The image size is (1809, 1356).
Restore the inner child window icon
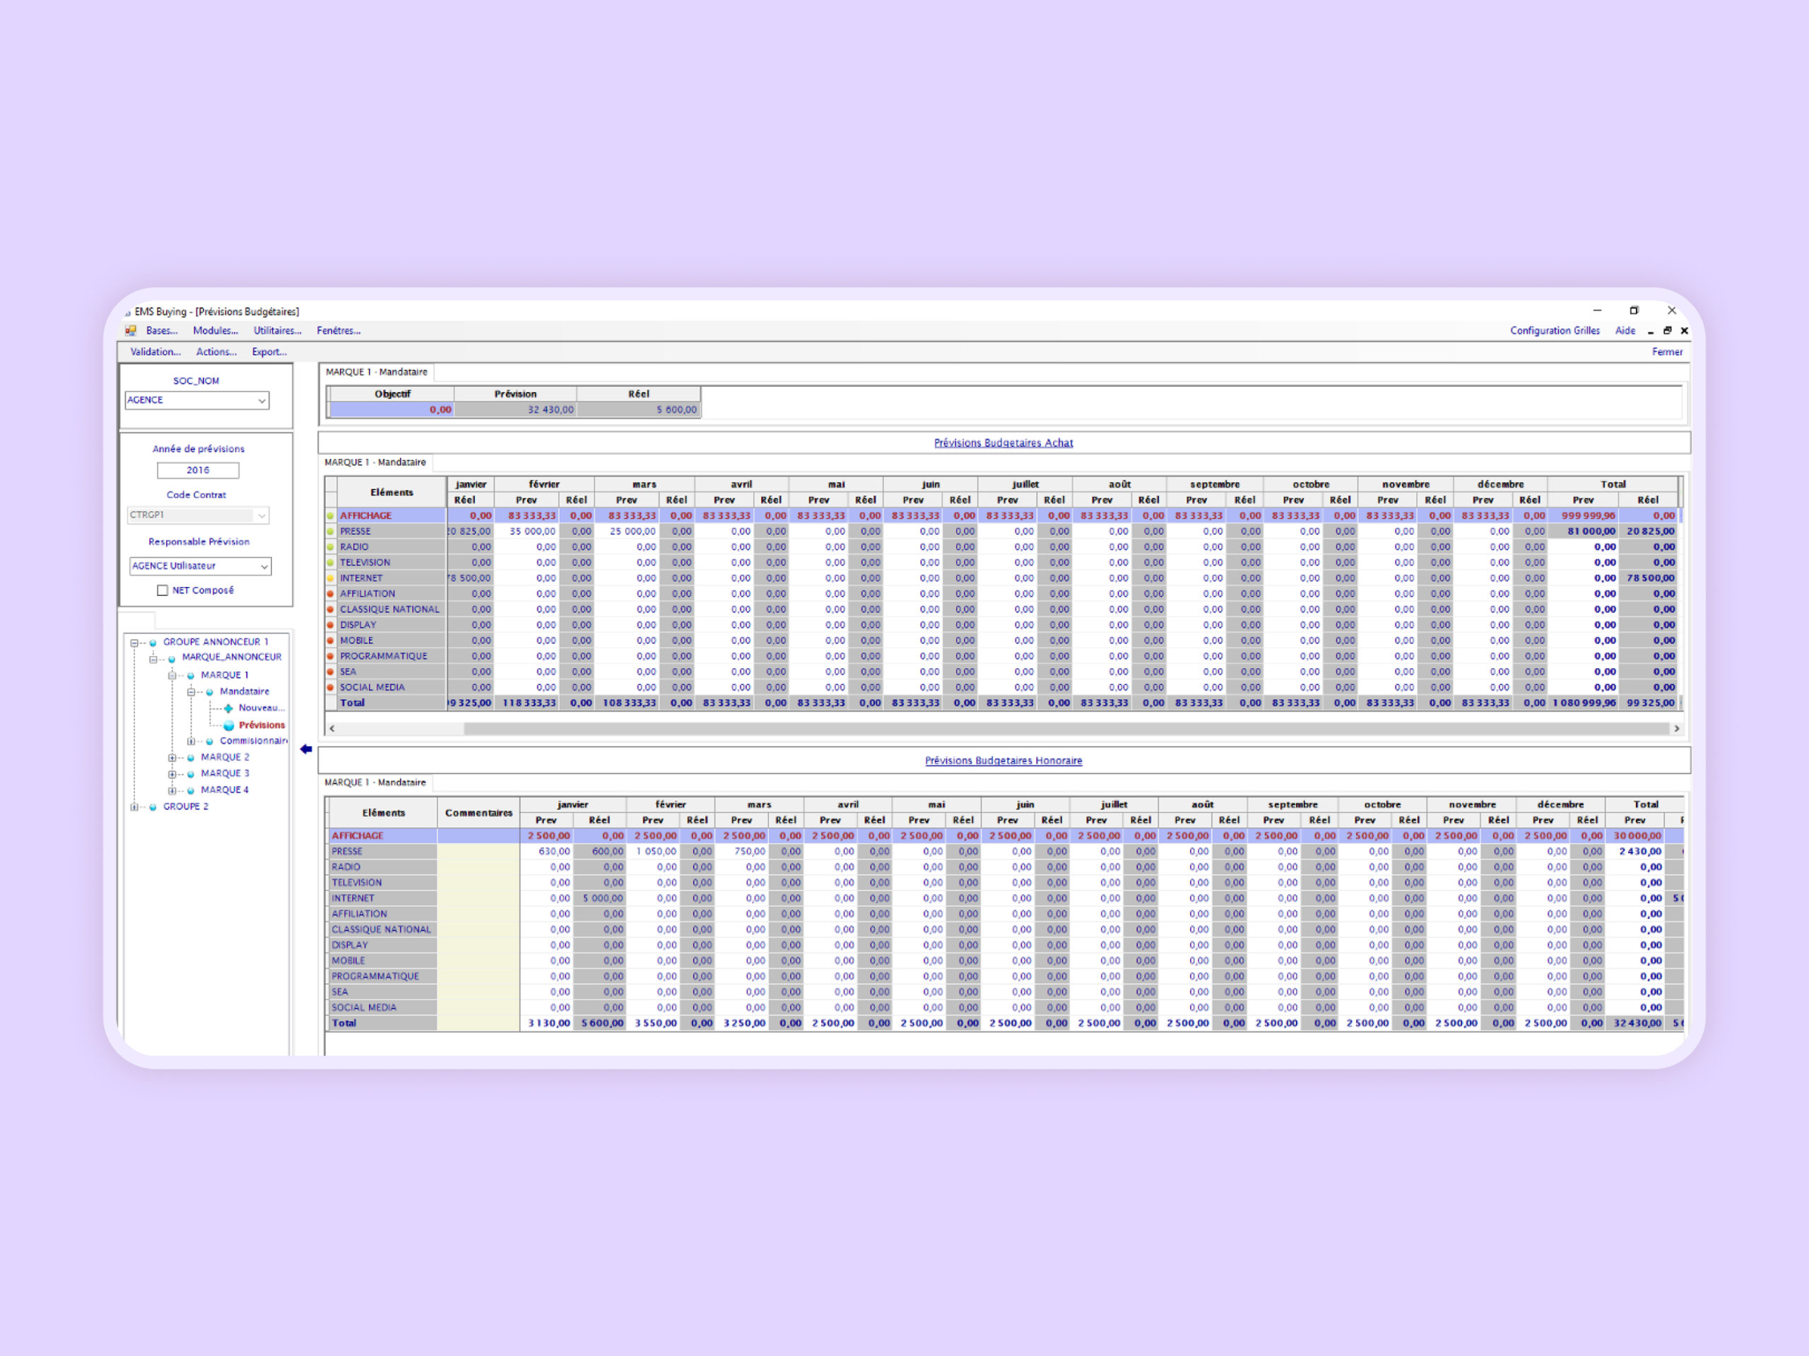pyautogui.click(x=1668, y=331)
